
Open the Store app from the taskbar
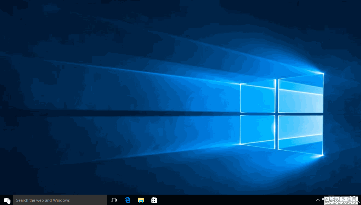pos(154,200)
